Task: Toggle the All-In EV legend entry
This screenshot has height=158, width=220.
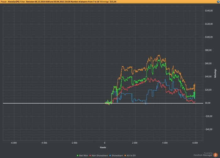Action: point(130,155)
